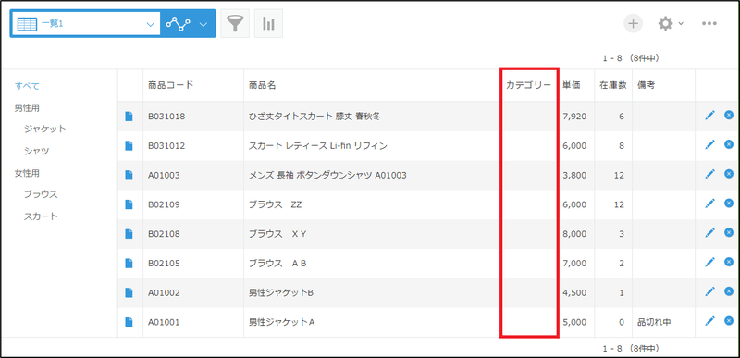Open record details for A01001
The width and height of the screenshot is (740, 358).
point(129,322)
